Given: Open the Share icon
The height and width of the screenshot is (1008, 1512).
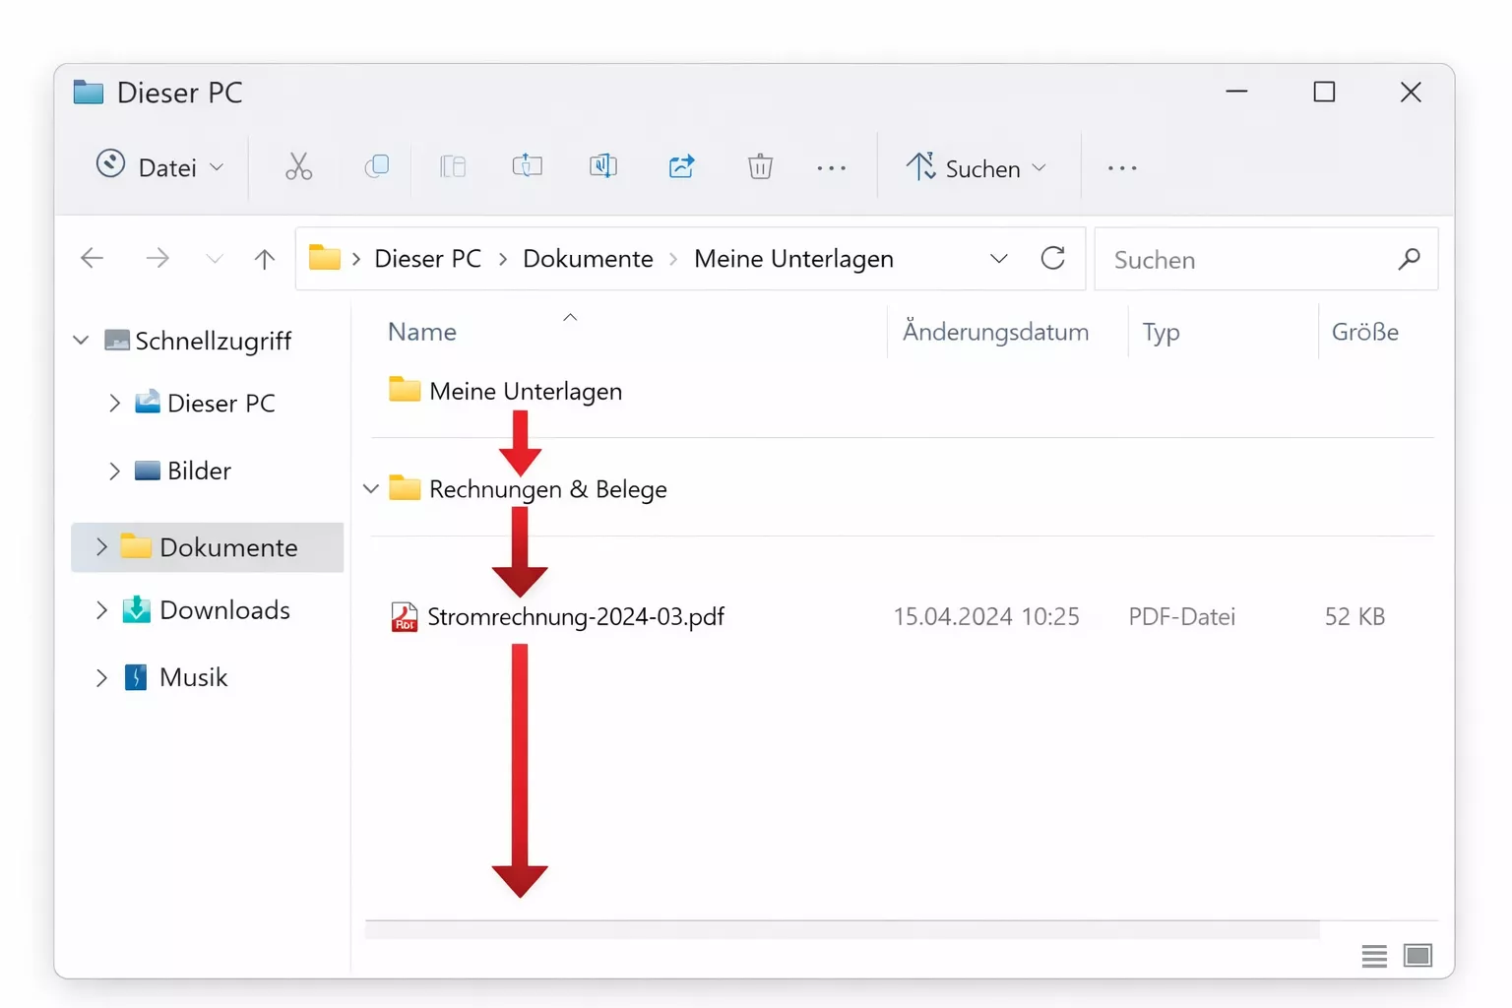Looking at the screenshot, I should [681, 166].
